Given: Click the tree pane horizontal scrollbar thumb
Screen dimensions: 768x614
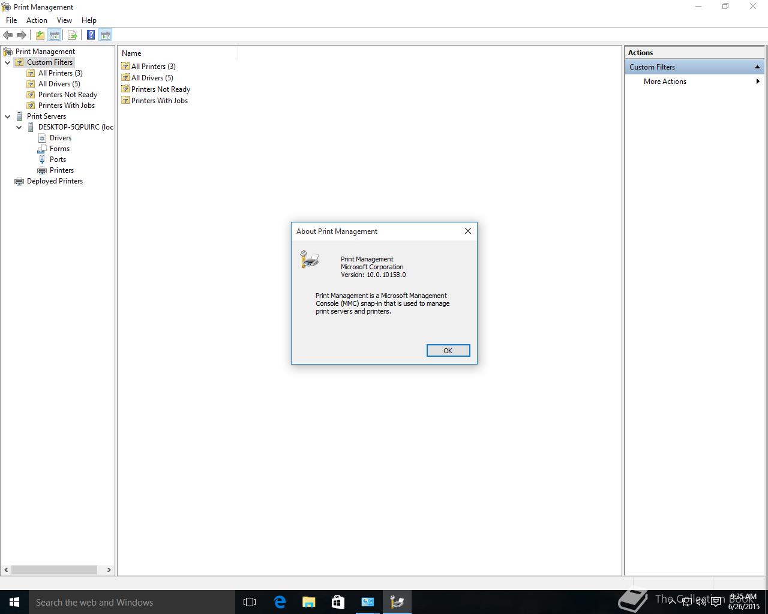Looking at the screenshot, I should (x=54, y=570).
